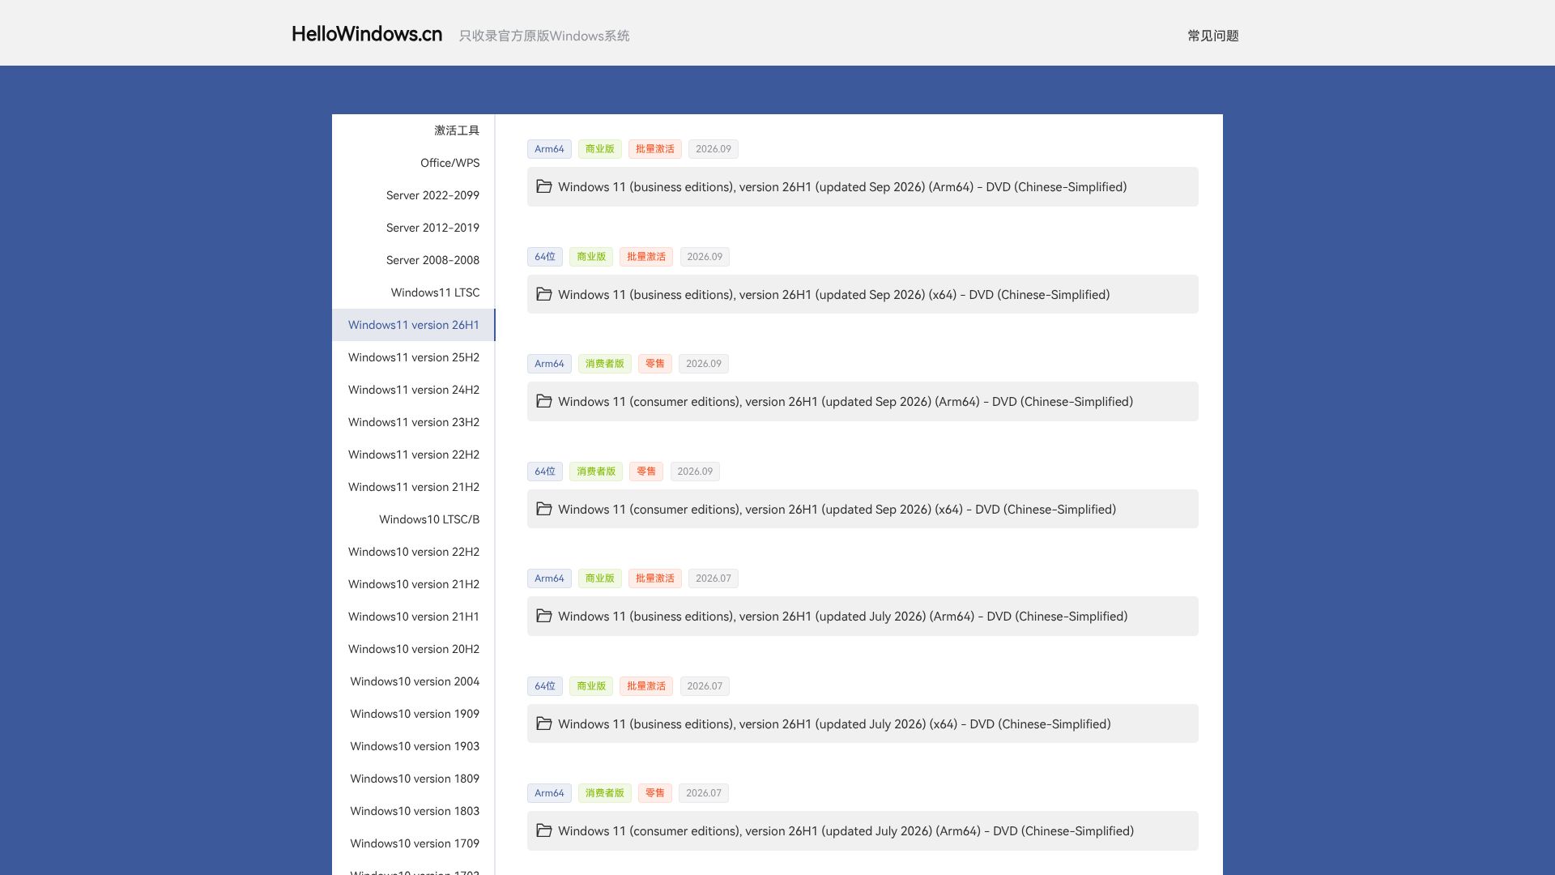Click folder icon for business editions July 2026 Arm64

click(544, 616)
